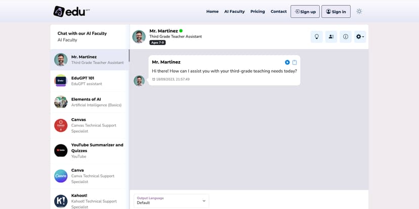Go to Home page
Screen dimensions: 419x209
(213, 12)
